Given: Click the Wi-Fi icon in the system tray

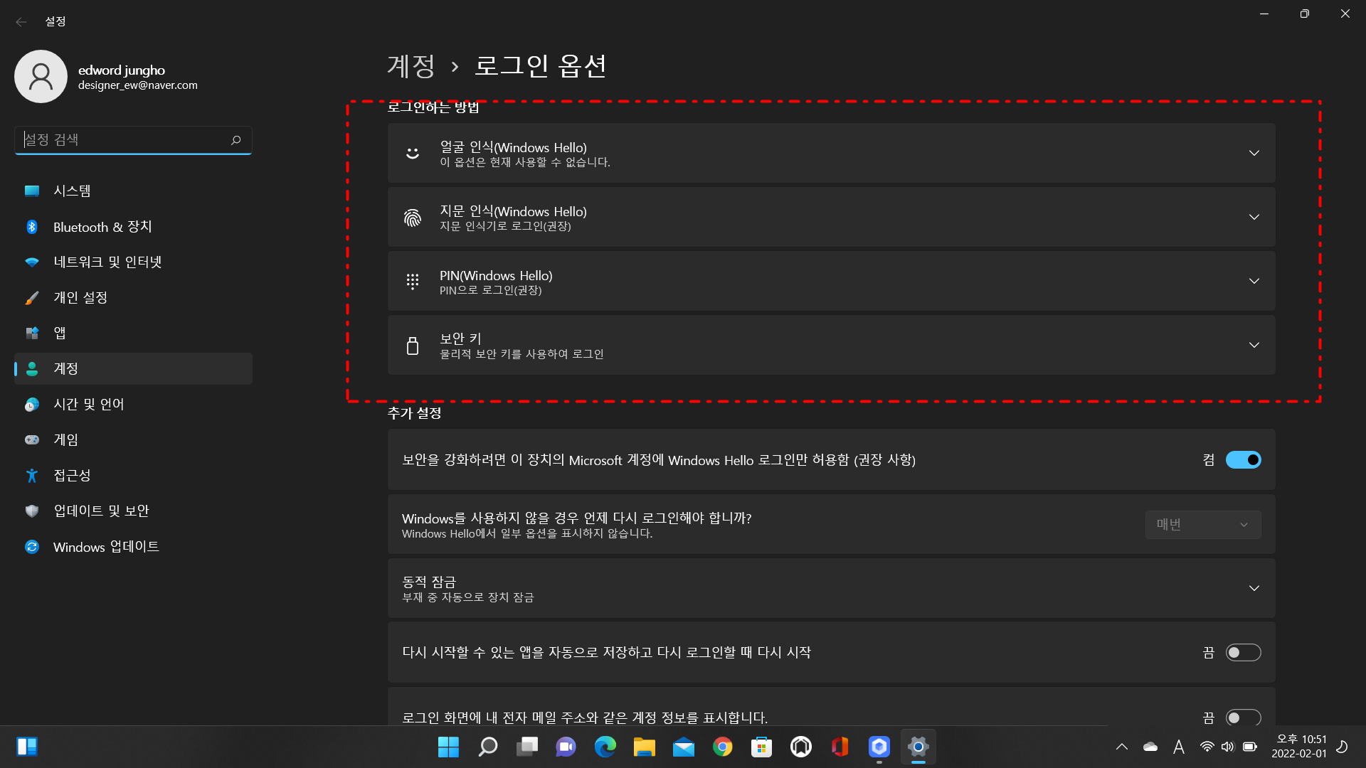Looking at the screenshot, I should 1207,747.
